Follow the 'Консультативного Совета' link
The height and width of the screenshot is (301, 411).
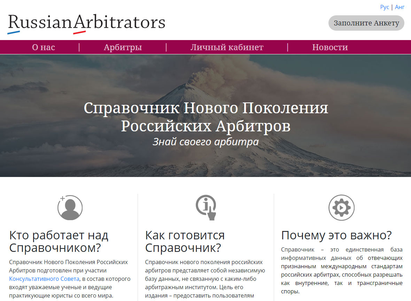coord(44,279)
